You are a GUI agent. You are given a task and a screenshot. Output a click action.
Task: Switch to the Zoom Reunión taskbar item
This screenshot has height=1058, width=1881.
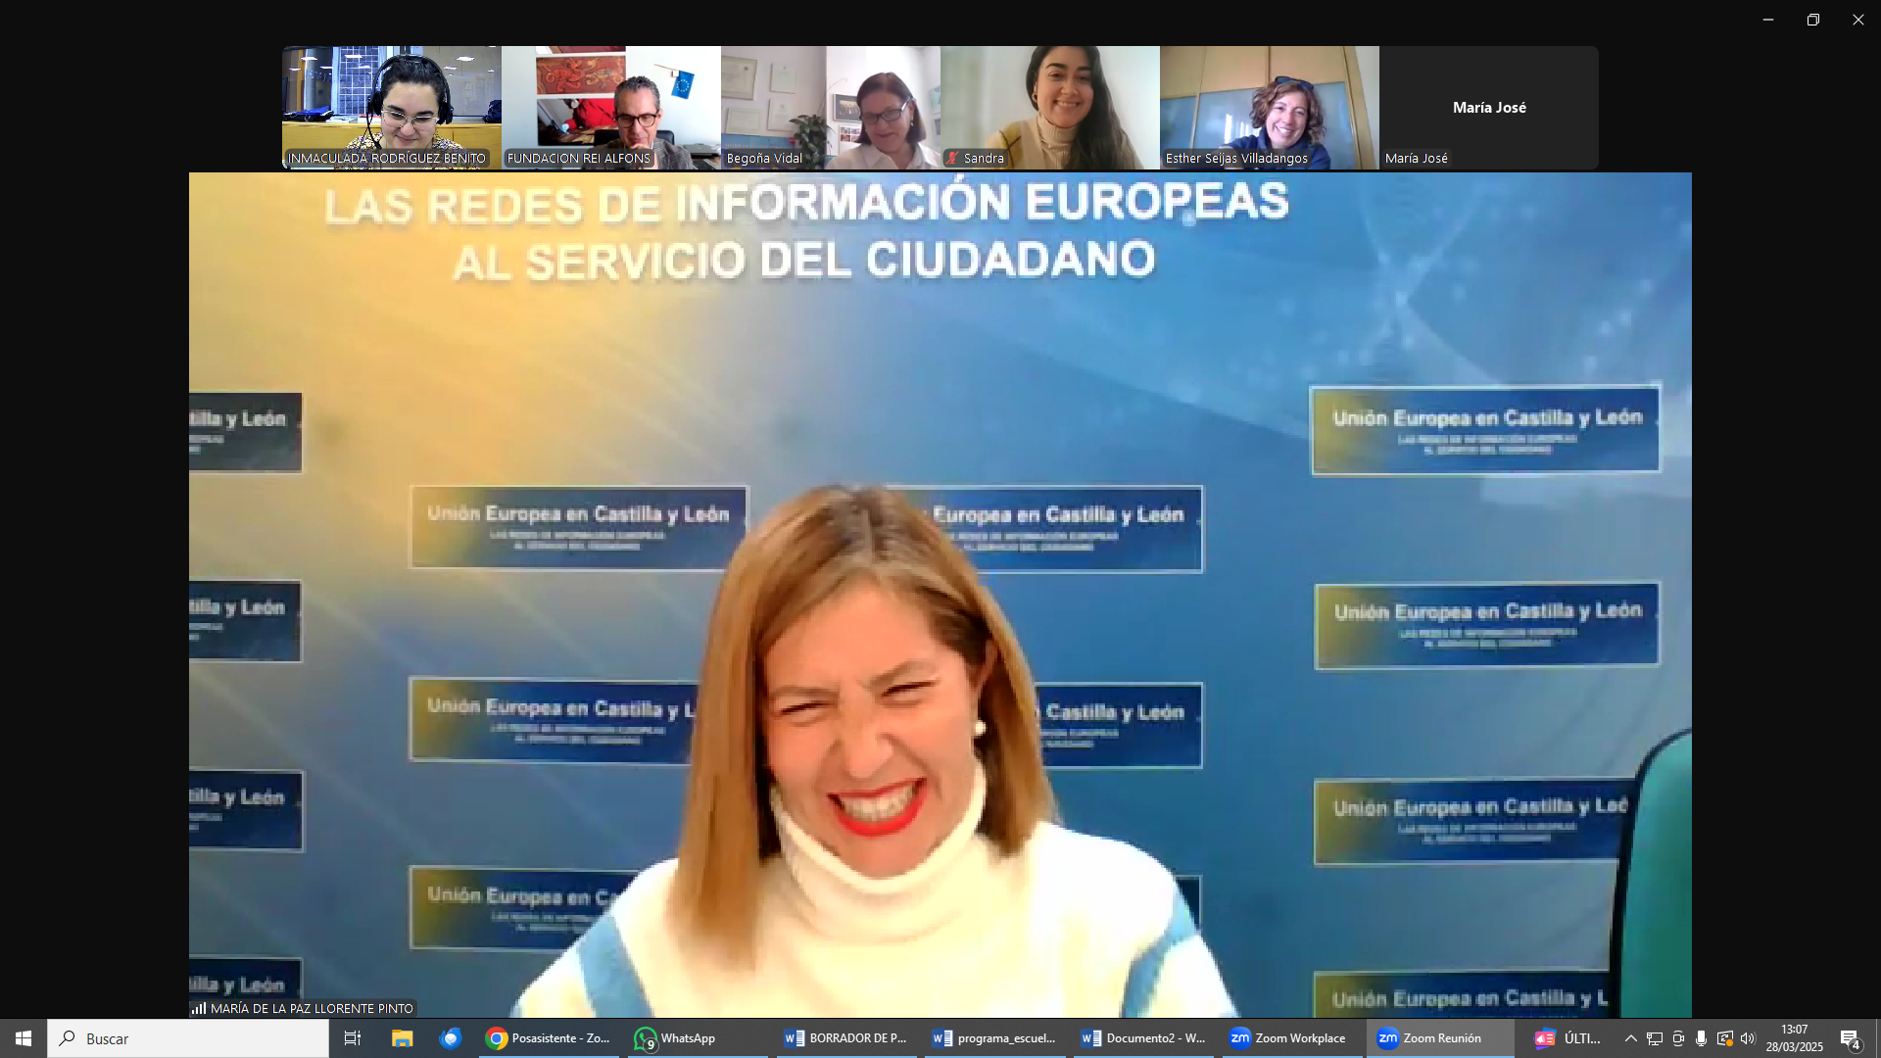click(1440, 1038)
